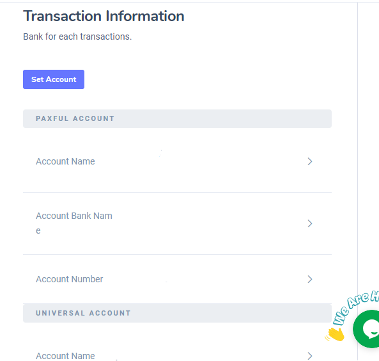The height and width of the screenshot is (361, 379).
Task: Open the green live chat bubble
Action: (366, 329)
